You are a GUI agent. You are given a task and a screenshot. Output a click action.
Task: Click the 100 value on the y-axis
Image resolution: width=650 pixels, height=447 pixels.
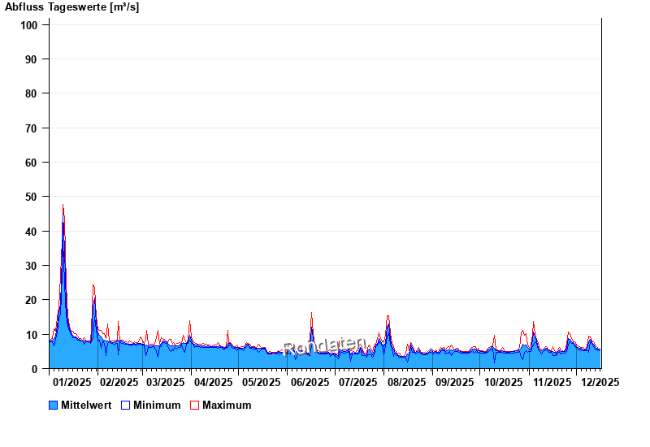click(30, 25)
